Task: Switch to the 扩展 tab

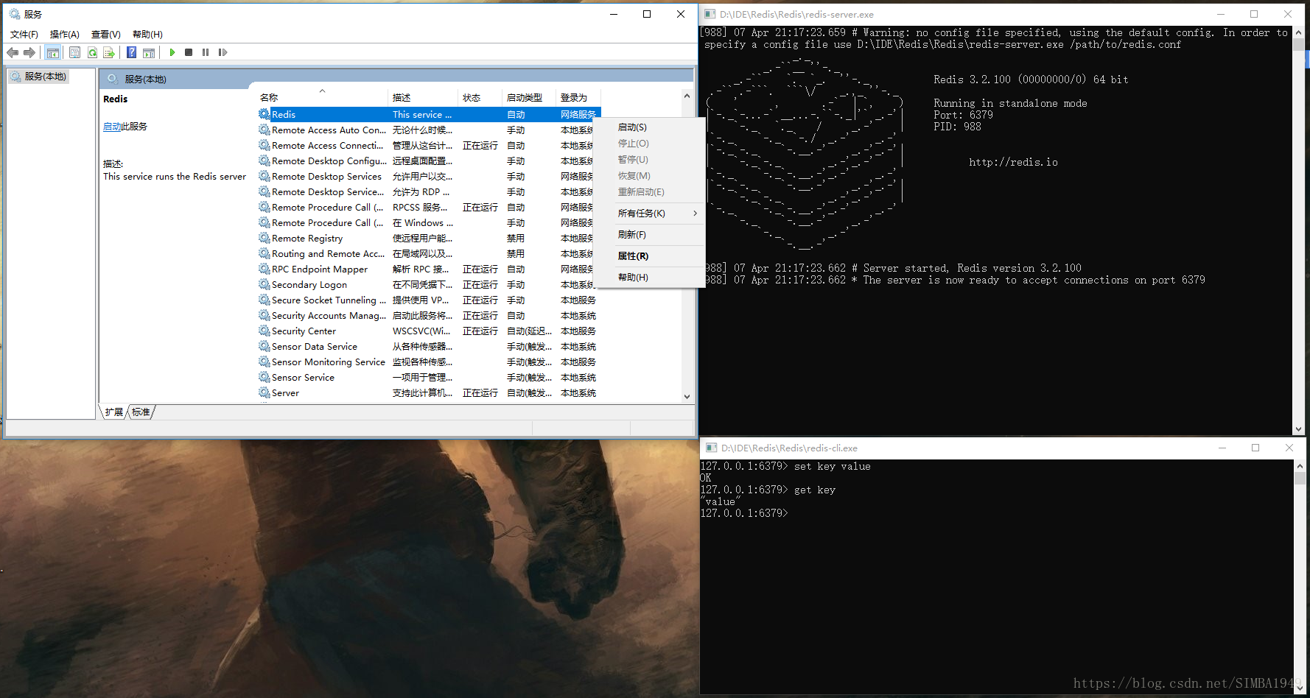Action: 114,412
